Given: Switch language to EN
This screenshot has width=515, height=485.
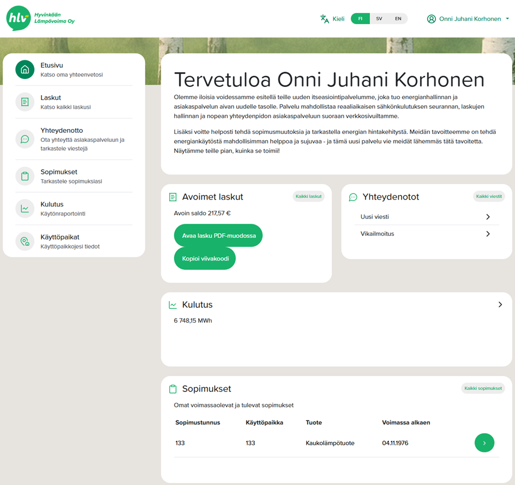Looking at the screenshot, I should coord(398,19).
